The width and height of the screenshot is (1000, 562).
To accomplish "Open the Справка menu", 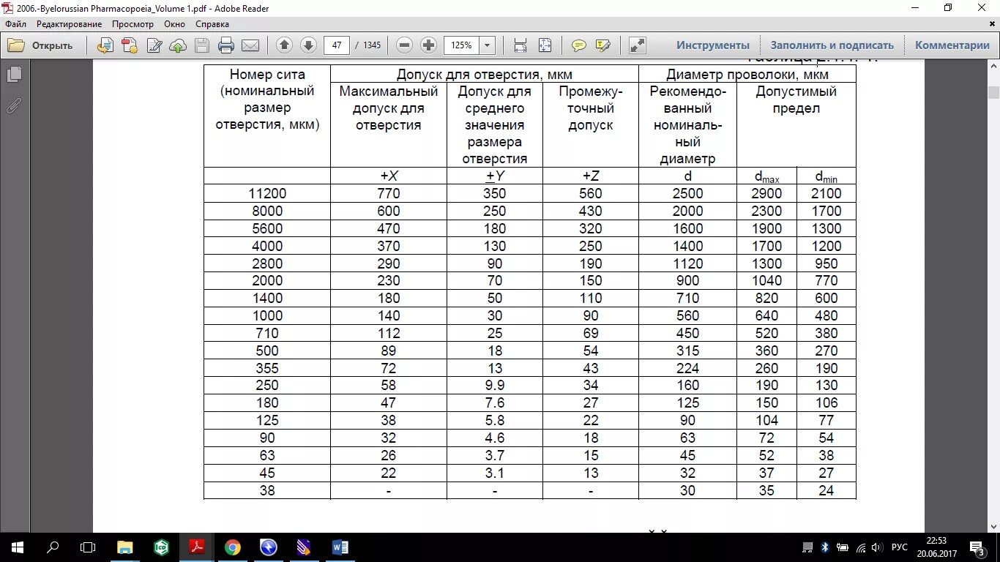I will (212, 24).
